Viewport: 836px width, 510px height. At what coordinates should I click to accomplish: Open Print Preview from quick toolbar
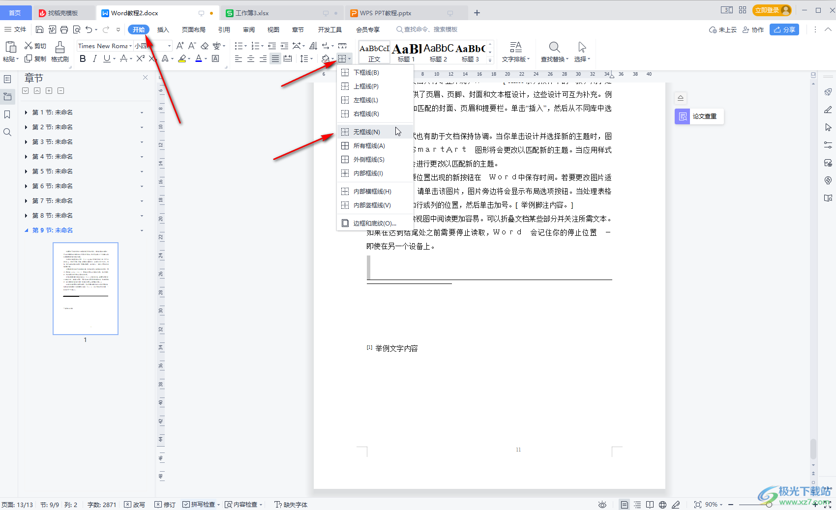coord(77,29)
